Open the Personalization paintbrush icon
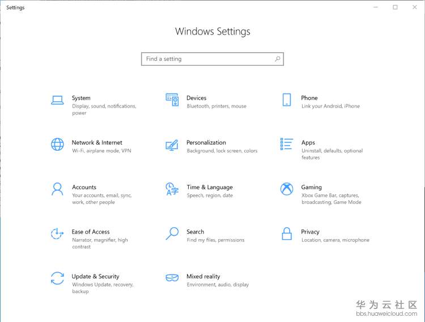This screenshot has width=425, height=322. point(172,145)
